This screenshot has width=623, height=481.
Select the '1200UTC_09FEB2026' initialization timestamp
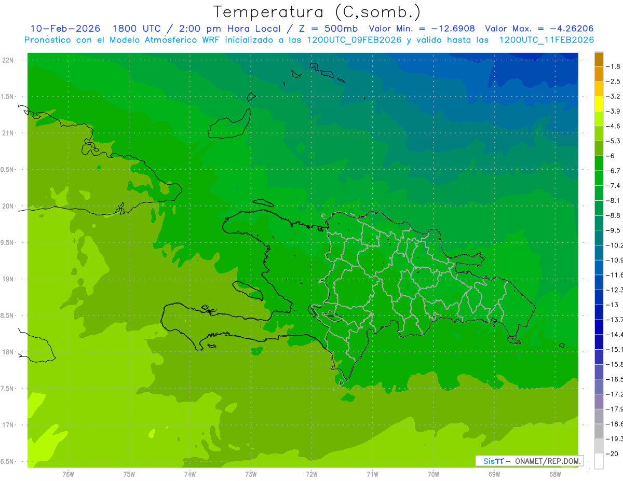[x=354, y=40]
